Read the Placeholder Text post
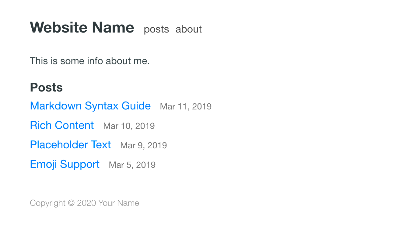The width and height of the screenshot is (406, 228). [70, 145]
